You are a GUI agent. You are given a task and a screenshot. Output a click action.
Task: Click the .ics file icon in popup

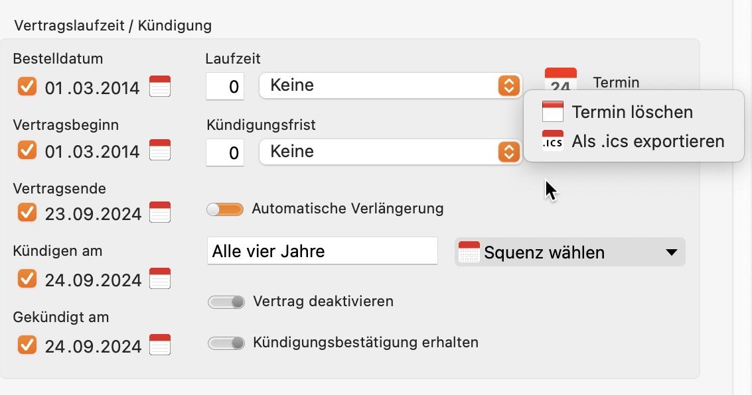pyautogui.click(x=552, y=141)
